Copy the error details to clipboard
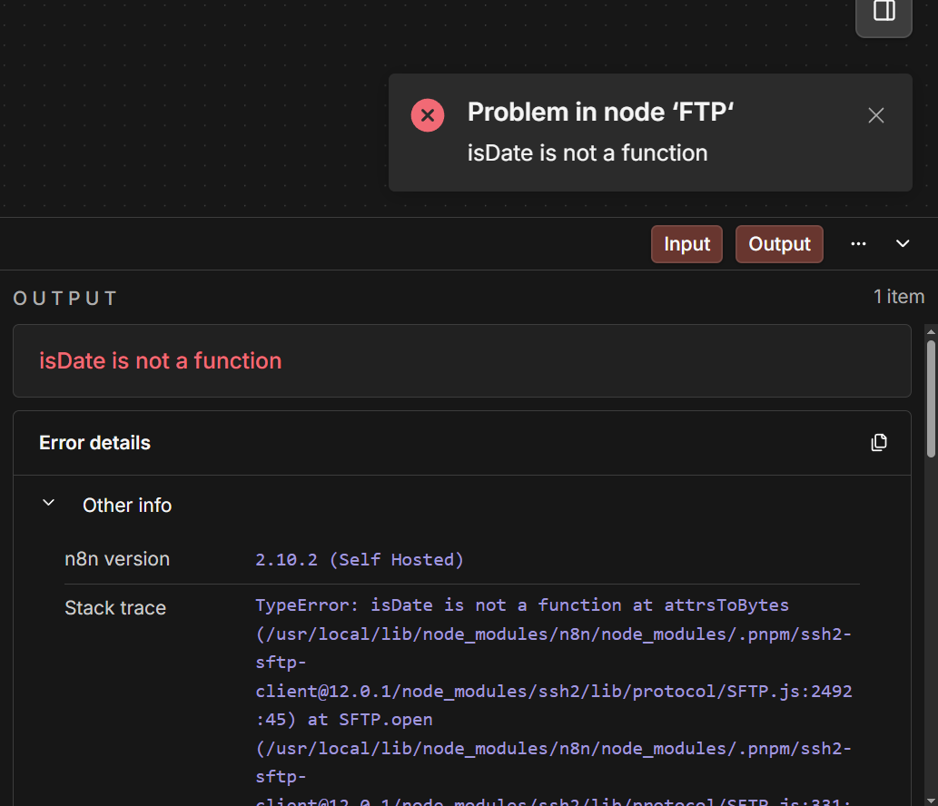Image resolution: width=938 pixels, height=806 pixels. [878, 443]
